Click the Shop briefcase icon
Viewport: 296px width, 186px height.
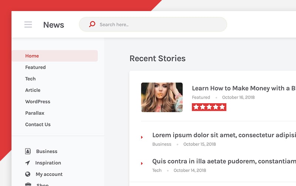point(28,184)
